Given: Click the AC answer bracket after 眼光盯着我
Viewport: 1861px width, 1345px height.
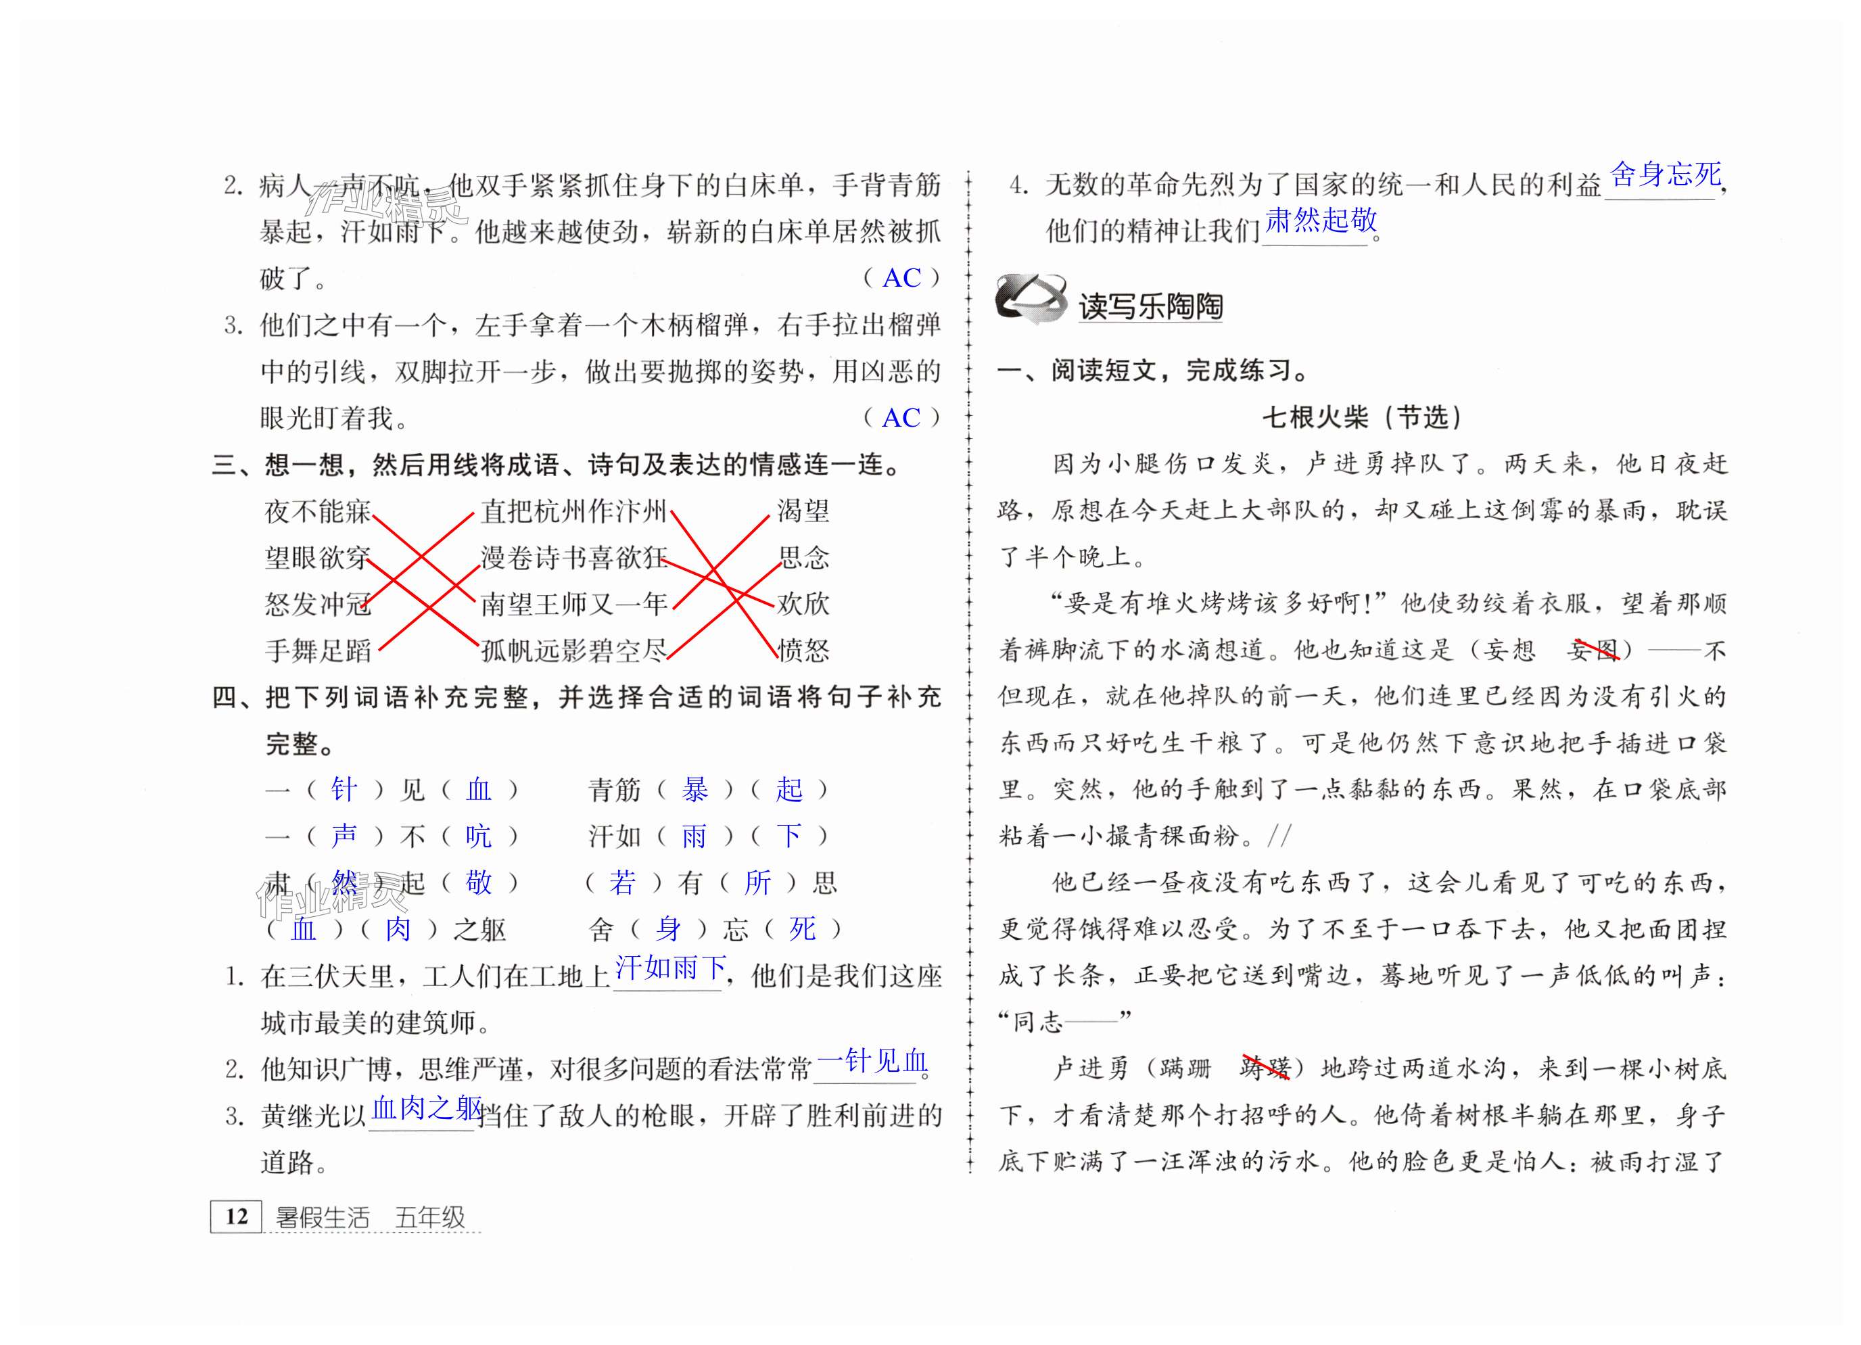Looking at the screenshot, I should (901, 419).
